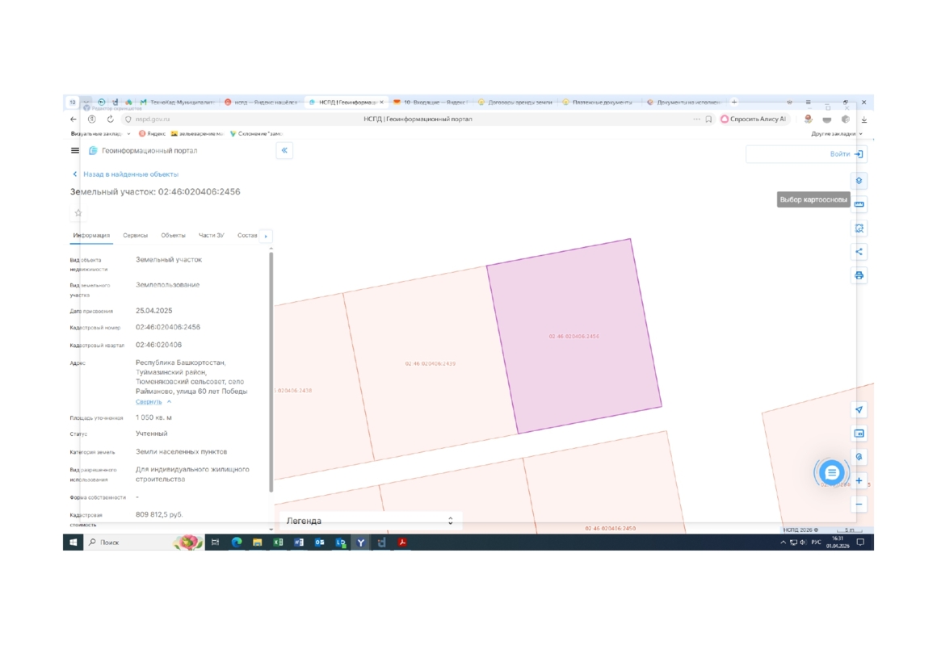Screen dimensions: 937x662
Task: Zoom in with the plus button
Action: (859, 481)
